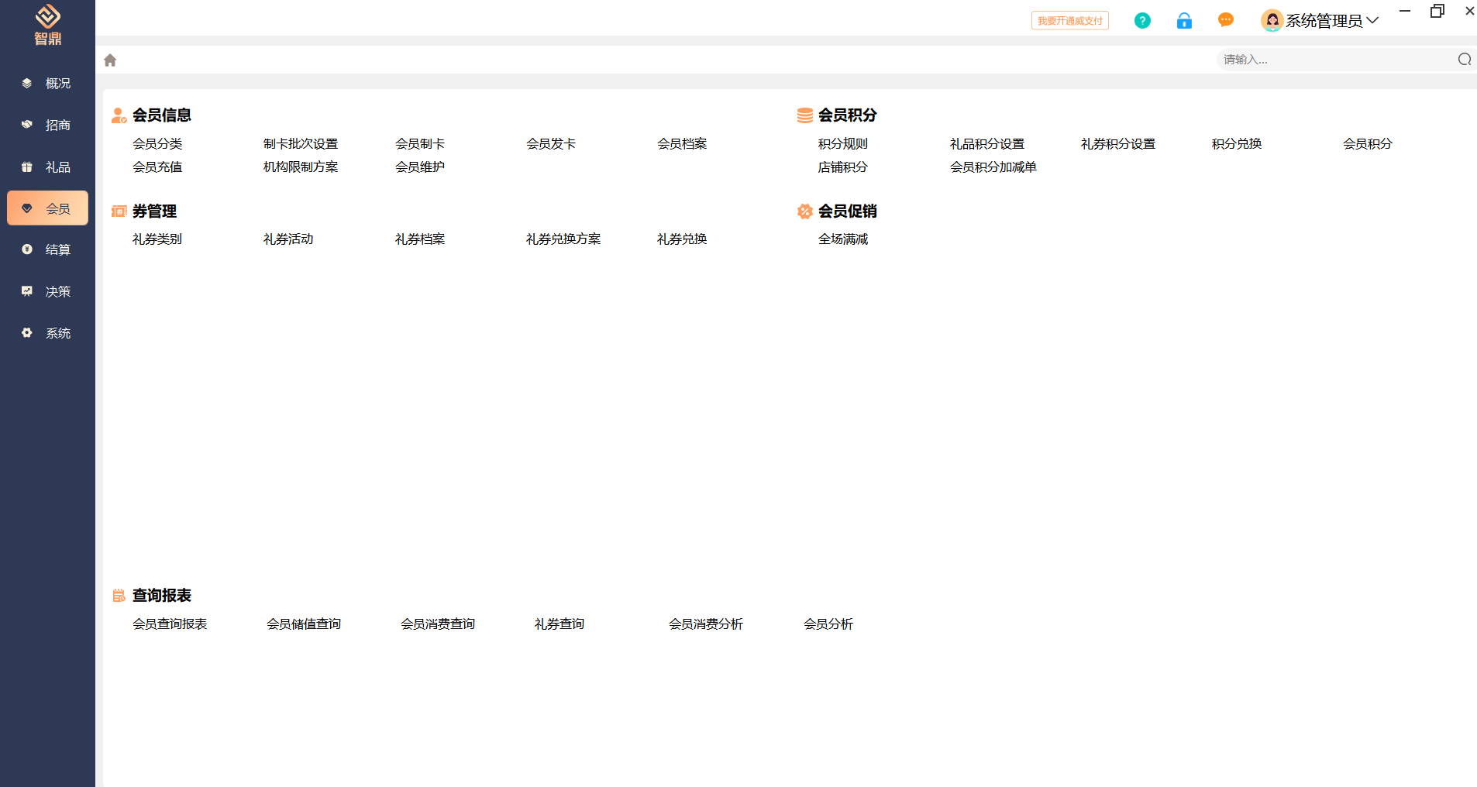Click the 智鼎 logo in sidebar
The image size is (1477, 787).
tap(47, 24)
